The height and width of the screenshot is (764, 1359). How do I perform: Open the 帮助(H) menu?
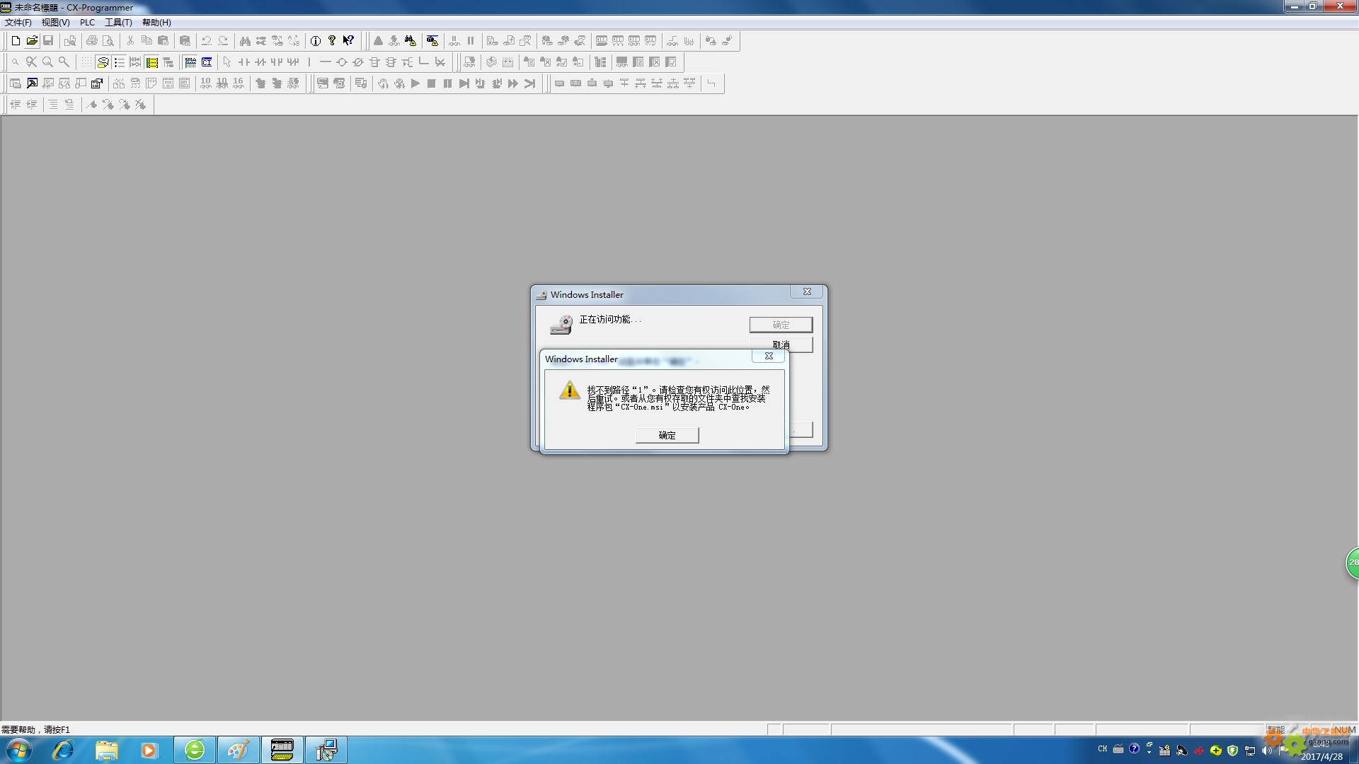point(156,23)
